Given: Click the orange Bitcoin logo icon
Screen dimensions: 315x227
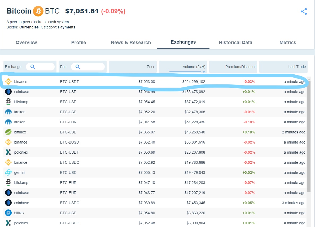Looking at the screenshot, I should [38, 11].
